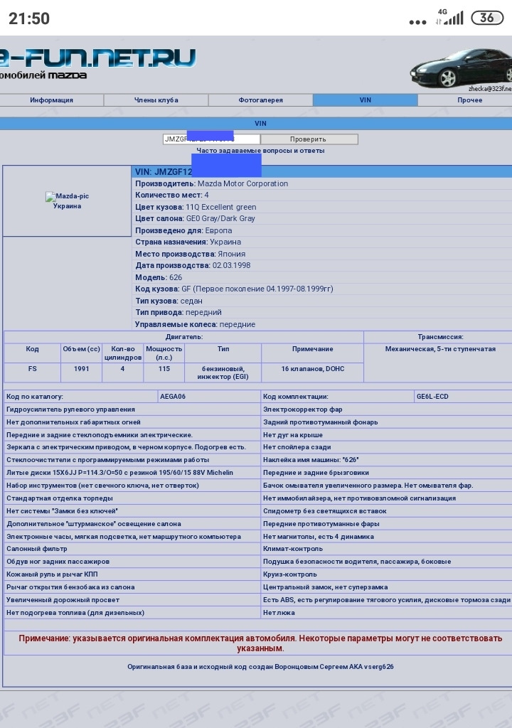Select the Модель: 626 line
This screenshot has width=512, height=728.
(159, 277)
